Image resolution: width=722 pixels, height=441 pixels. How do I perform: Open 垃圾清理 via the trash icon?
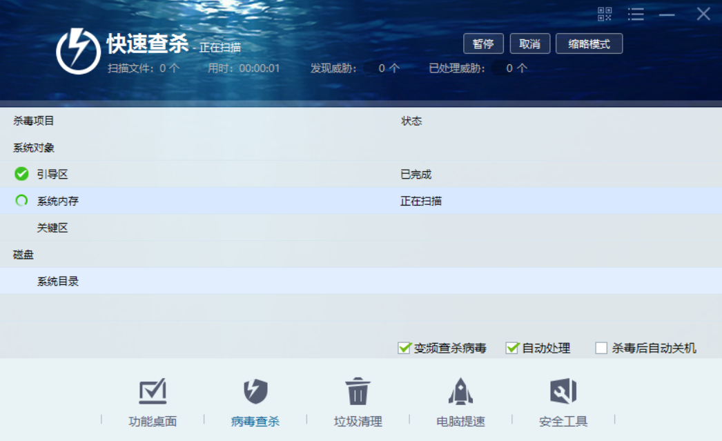[358, 391]
